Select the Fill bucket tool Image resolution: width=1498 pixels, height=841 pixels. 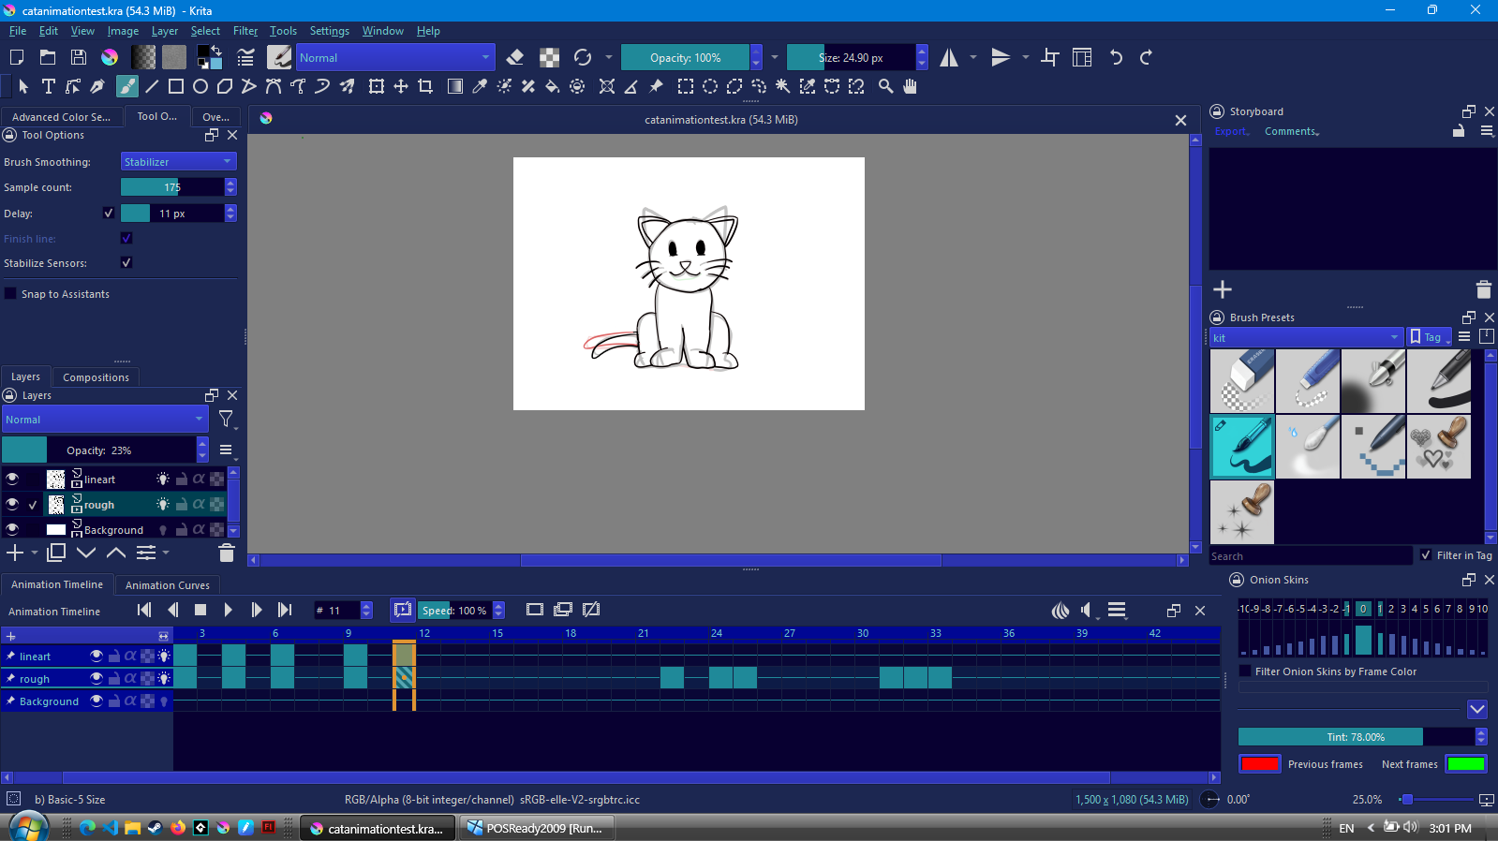[x=553, y=86]
